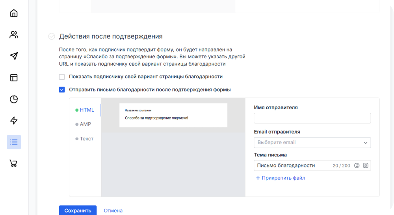Viewport: 394px width, 215px height.
Task: Insert emoji into email subject field
Action: (x=357, y=165)
